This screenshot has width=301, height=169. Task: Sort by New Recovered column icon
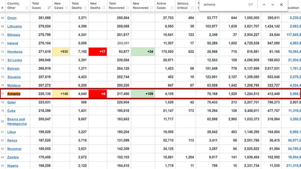pyautogui.click(x=152, y=8)
